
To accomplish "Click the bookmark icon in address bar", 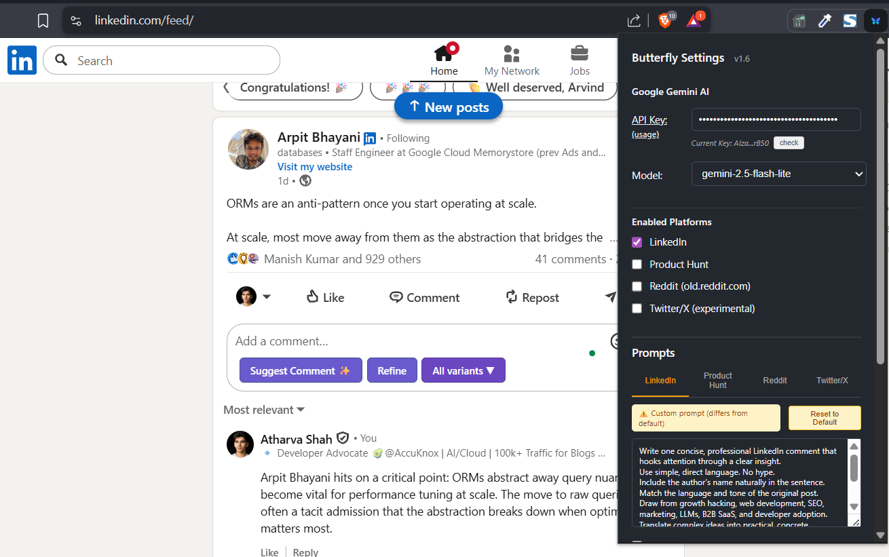I will pos(43,20).
